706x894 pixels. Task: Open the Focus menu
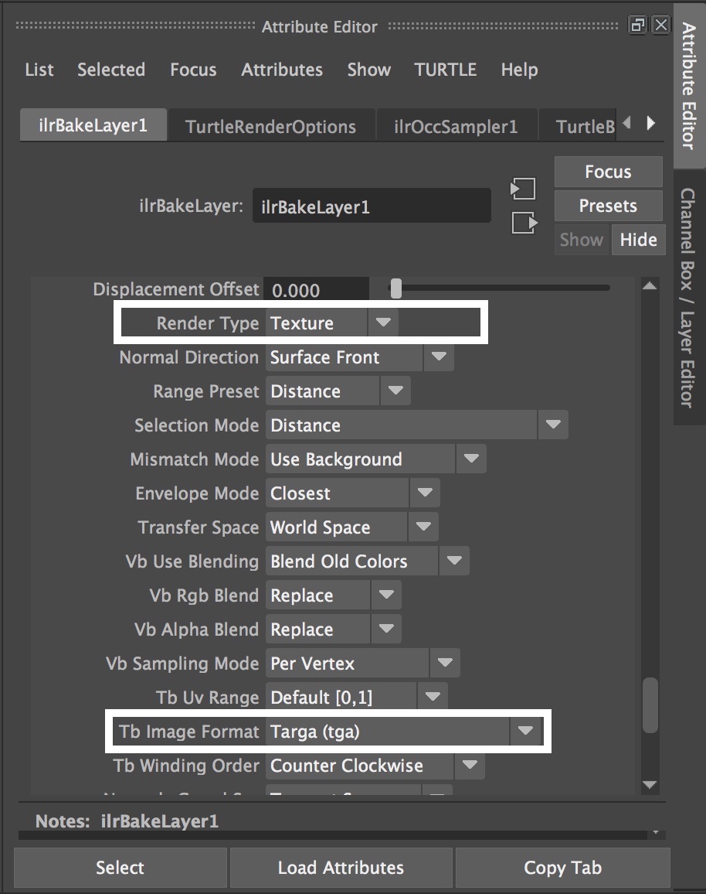point(193,70)
